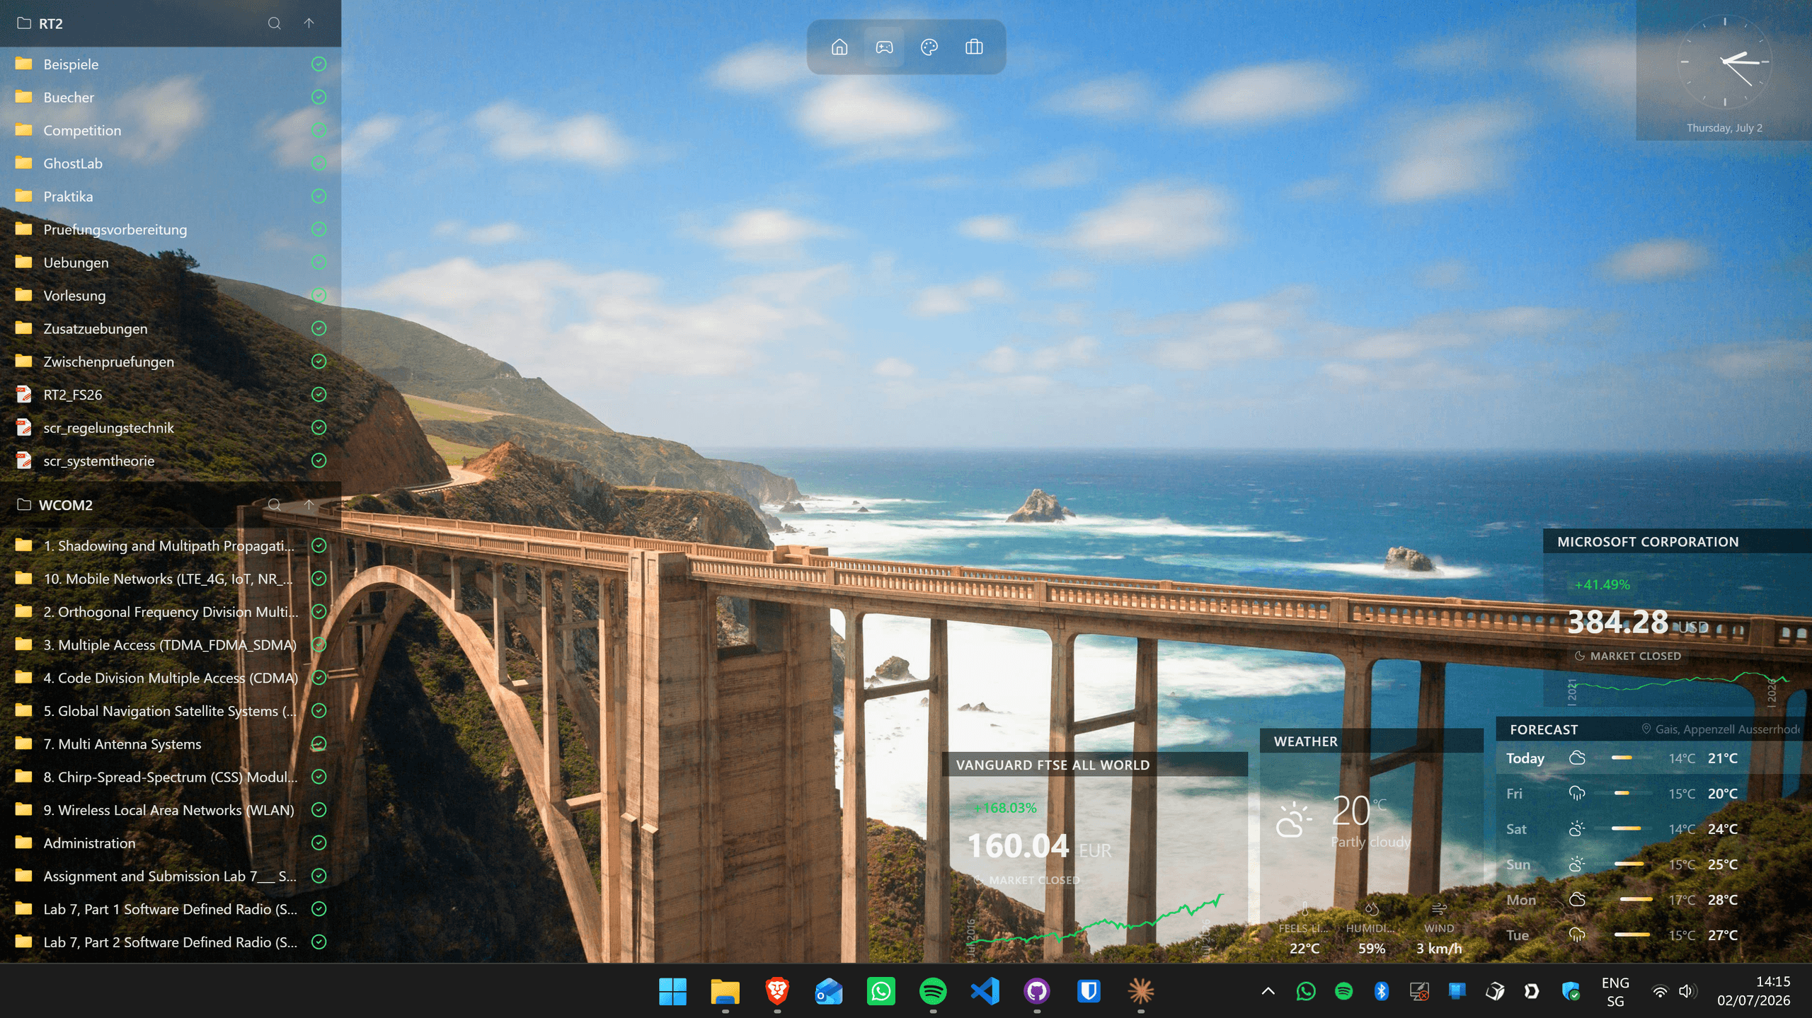1812x1018 pixels.
Task: Open the '1. Shadowing and Multipath Propagati...' folder
Action: pos(171,545)
